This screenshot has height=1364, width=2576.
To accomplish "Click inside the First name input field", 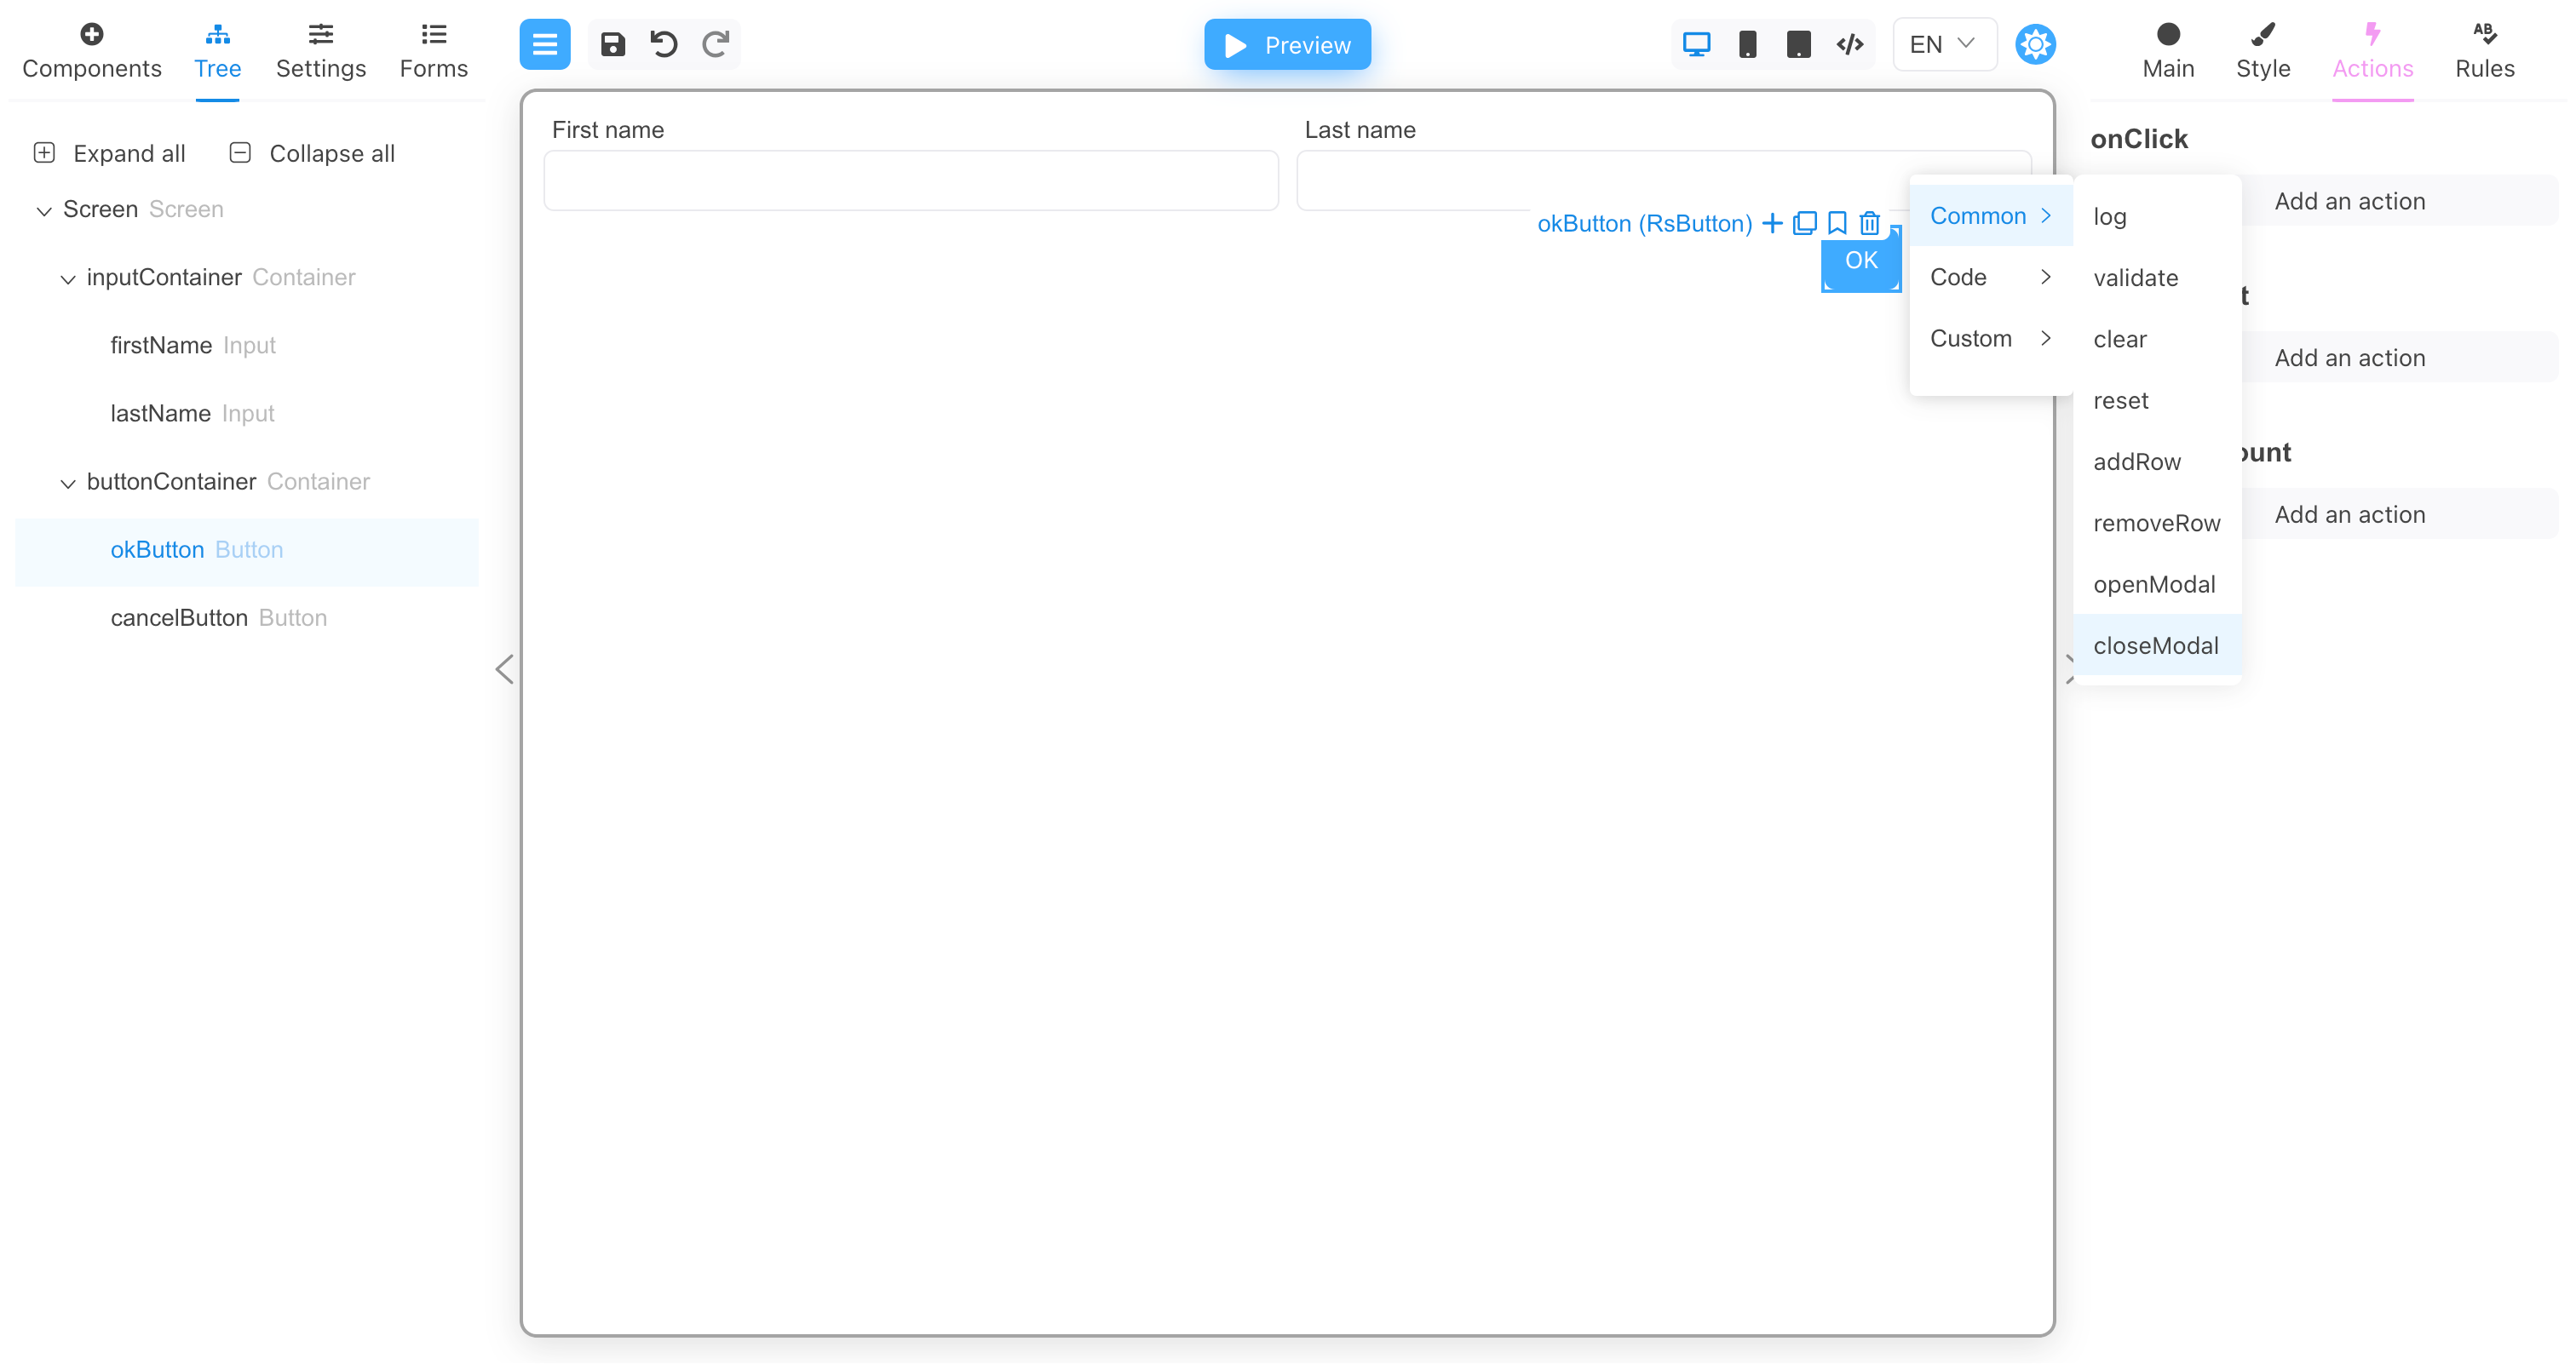I will [910, 180].
